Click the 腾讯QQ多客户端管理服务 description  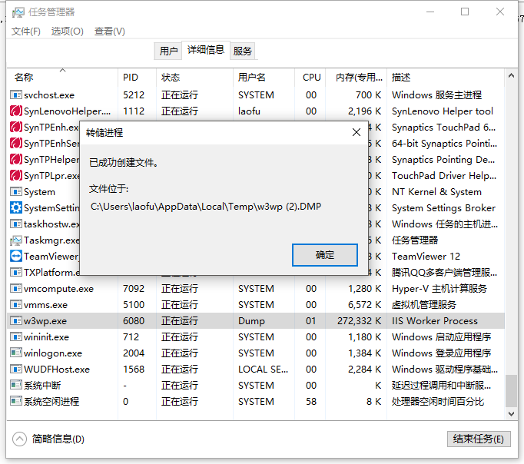(x=444, y=272)
